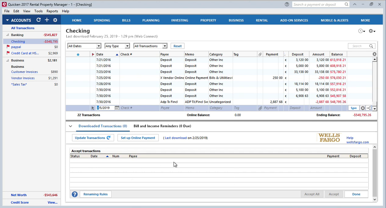
Task: Click the red flag beside Credit Card account
Action: pyautogui.click(x=8, y=53)
